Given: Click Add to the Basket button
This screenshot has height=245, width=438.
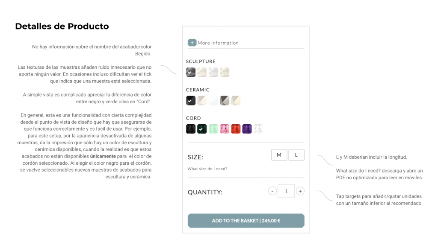Looking at the screenshot, I should [246, 221].
